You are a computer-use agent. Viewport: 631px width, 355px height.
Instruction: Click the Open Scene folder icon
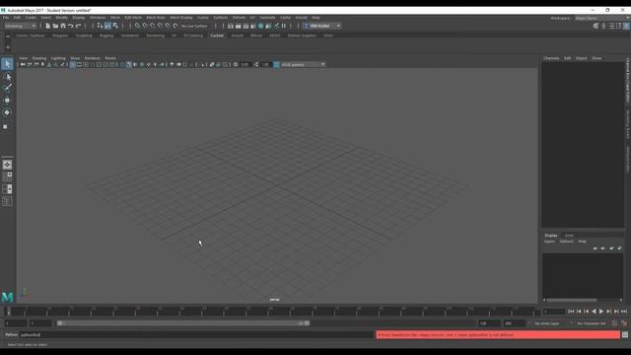pyautogui.click(x=55, y=26)
